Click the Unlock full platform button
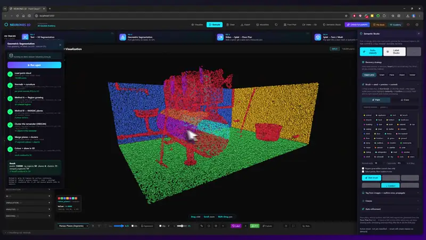 click(x=357, y=25)
